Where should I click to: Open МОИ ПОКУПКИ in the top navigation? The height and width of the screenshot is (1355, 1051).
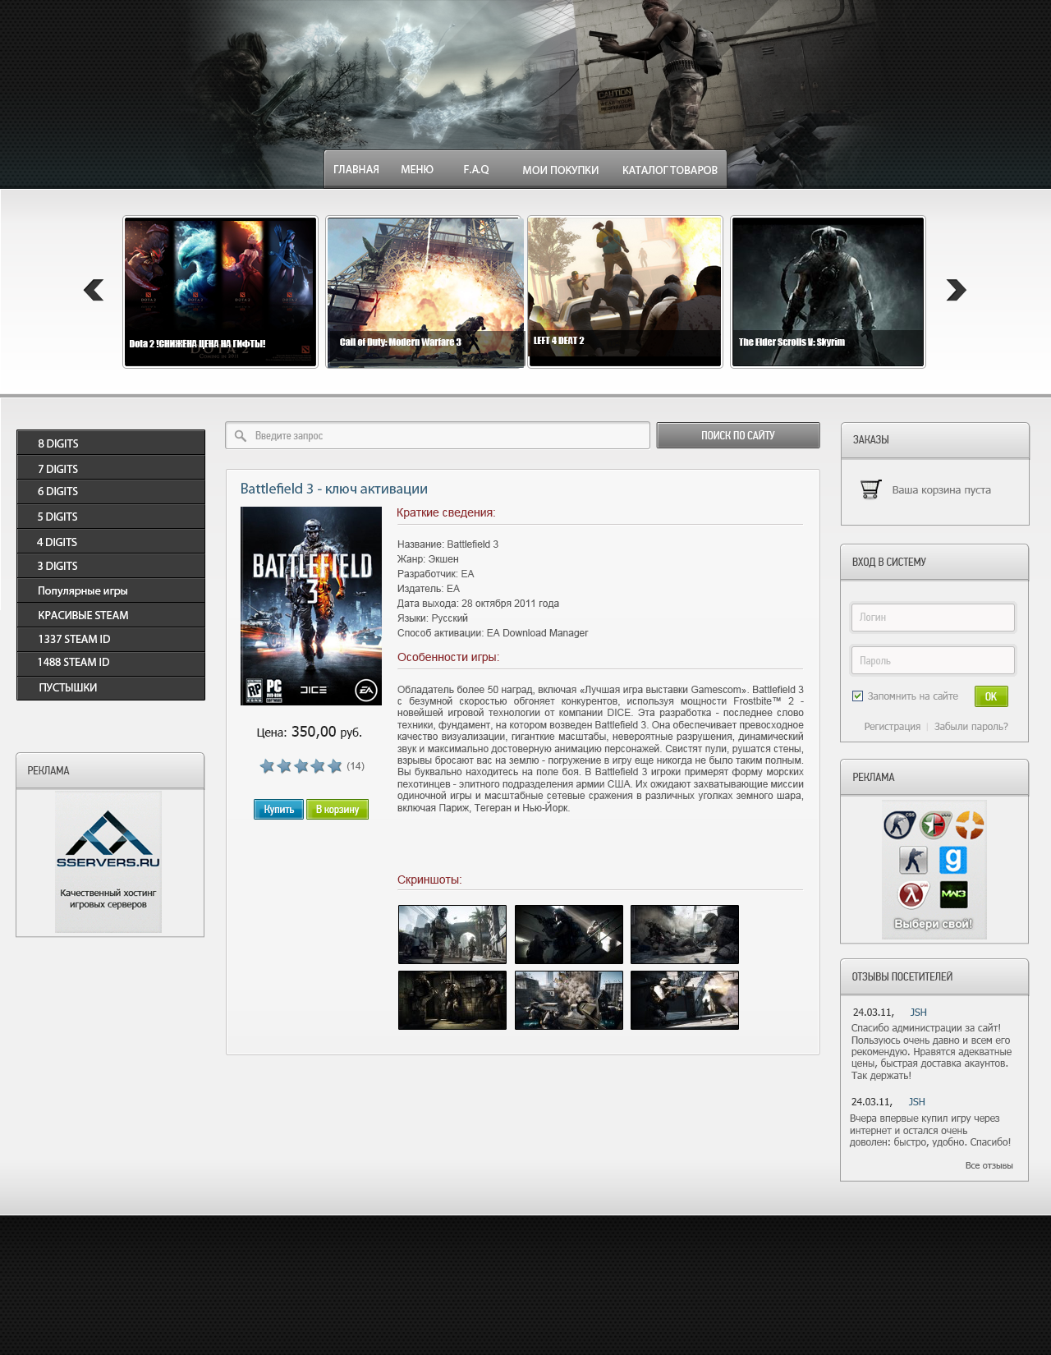coord(561,170)
